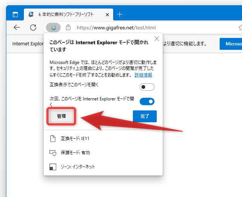View site security lock info

[x=68, y=28]
